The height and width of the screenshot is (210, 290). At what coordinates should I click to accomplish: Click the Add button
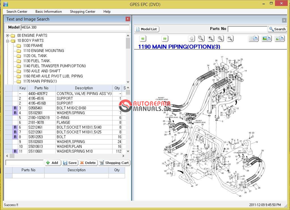53,163
